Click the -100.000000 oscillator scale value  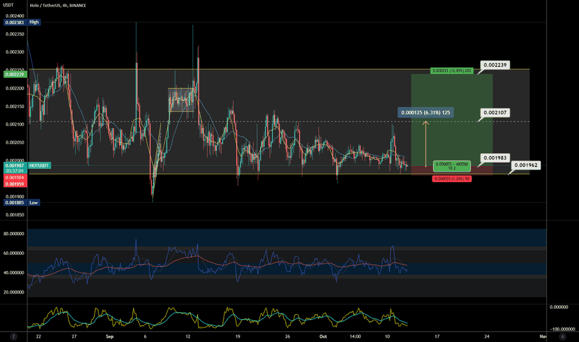[562, 329]
